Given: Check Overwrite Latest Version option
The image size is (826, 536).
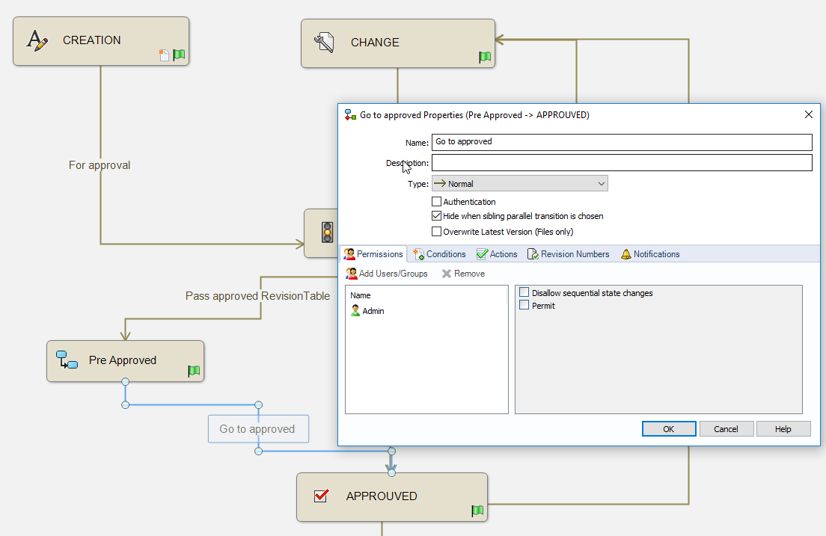Looking at the screenshot, I should pos(437,232).
